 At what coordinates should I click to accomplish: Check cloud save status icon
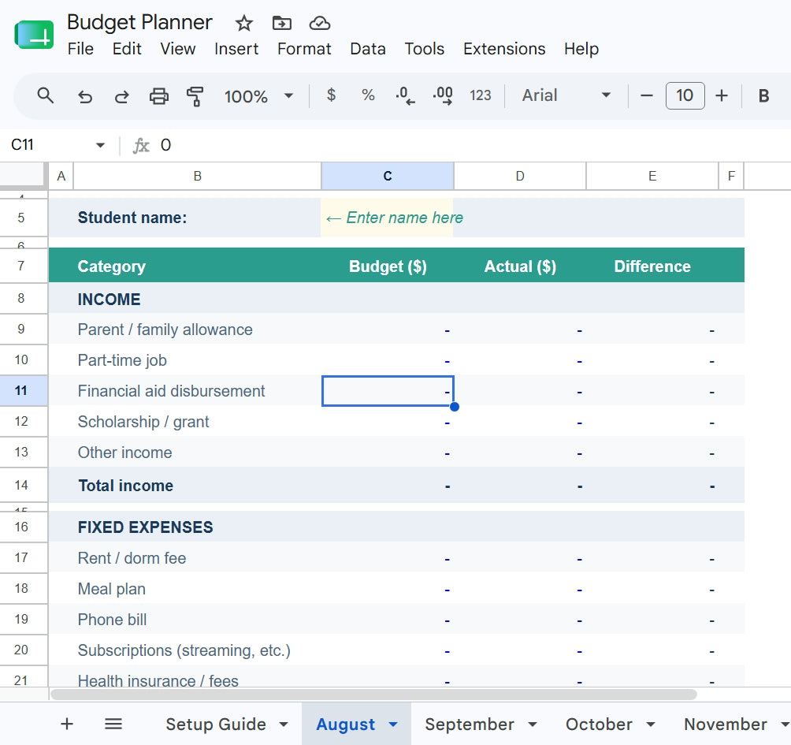pos(320,23)
